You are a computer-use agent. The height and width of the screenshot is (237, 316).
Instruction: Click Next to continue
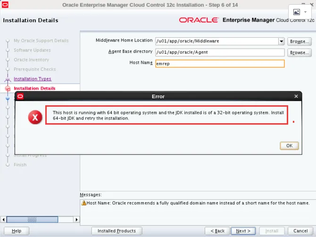[x=243, y=231]
